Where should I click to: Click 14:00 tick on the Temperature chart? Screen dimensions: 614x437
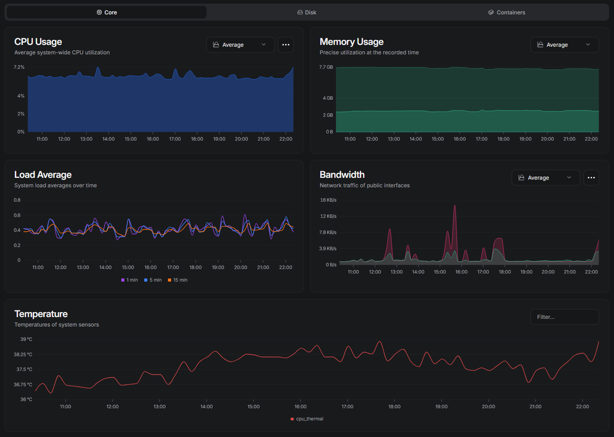click(x=207, y=406)
